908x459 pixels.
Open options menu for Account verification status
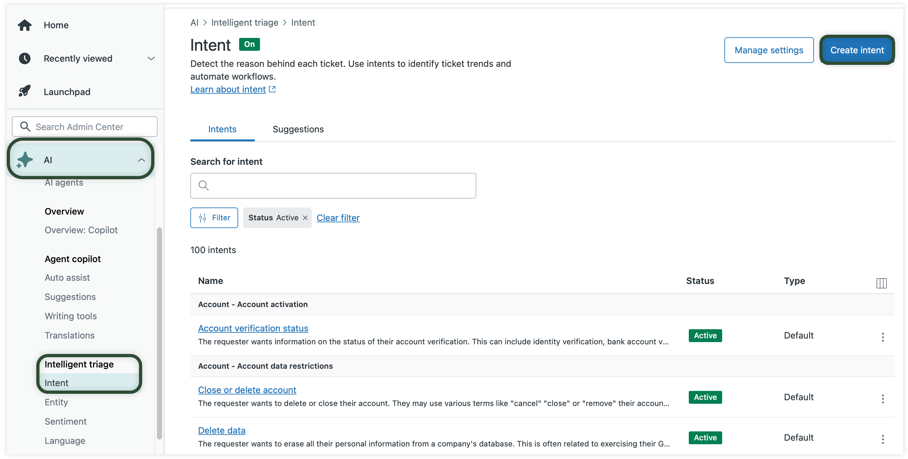(x=883, y=337)
